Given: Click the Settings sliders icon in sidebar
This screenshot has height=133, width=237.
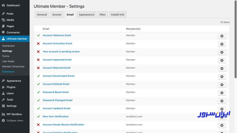Looking at the screenshot, I should click(x=3, y=106).
